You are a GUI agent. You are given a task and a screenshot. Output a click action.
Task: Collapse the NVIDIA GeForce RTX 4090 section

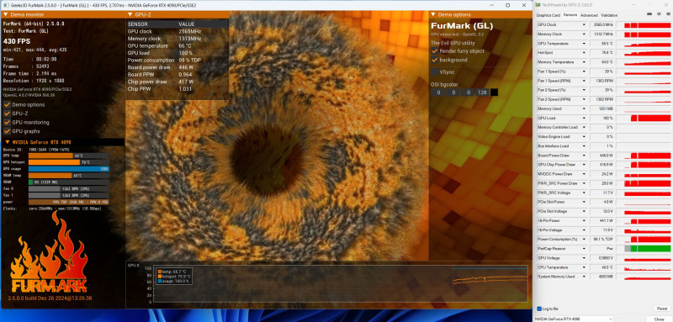(x=8, y=142)
